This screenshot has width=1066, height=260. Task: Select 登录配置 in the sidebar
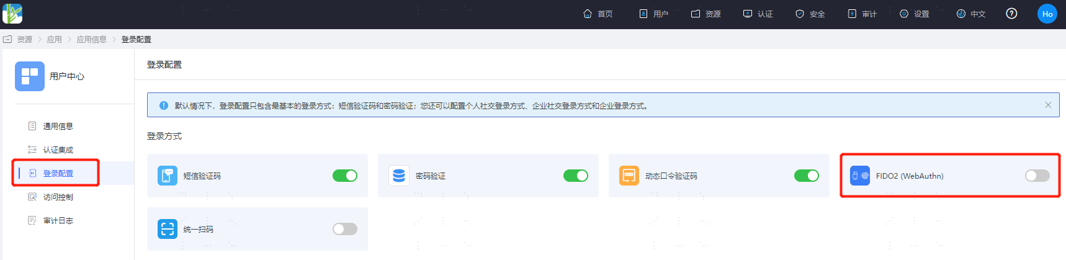click(x=58, y=173)
